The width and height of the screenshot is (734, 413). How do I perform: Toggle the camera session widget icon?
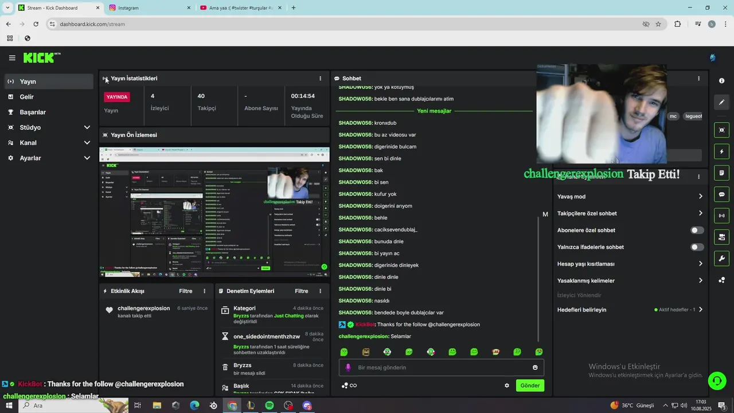(721, 237)
